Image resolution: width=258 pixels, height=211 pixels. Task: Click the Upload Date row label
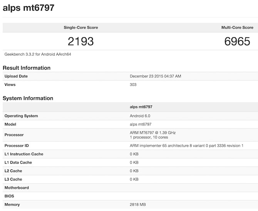tap(16, 76)
